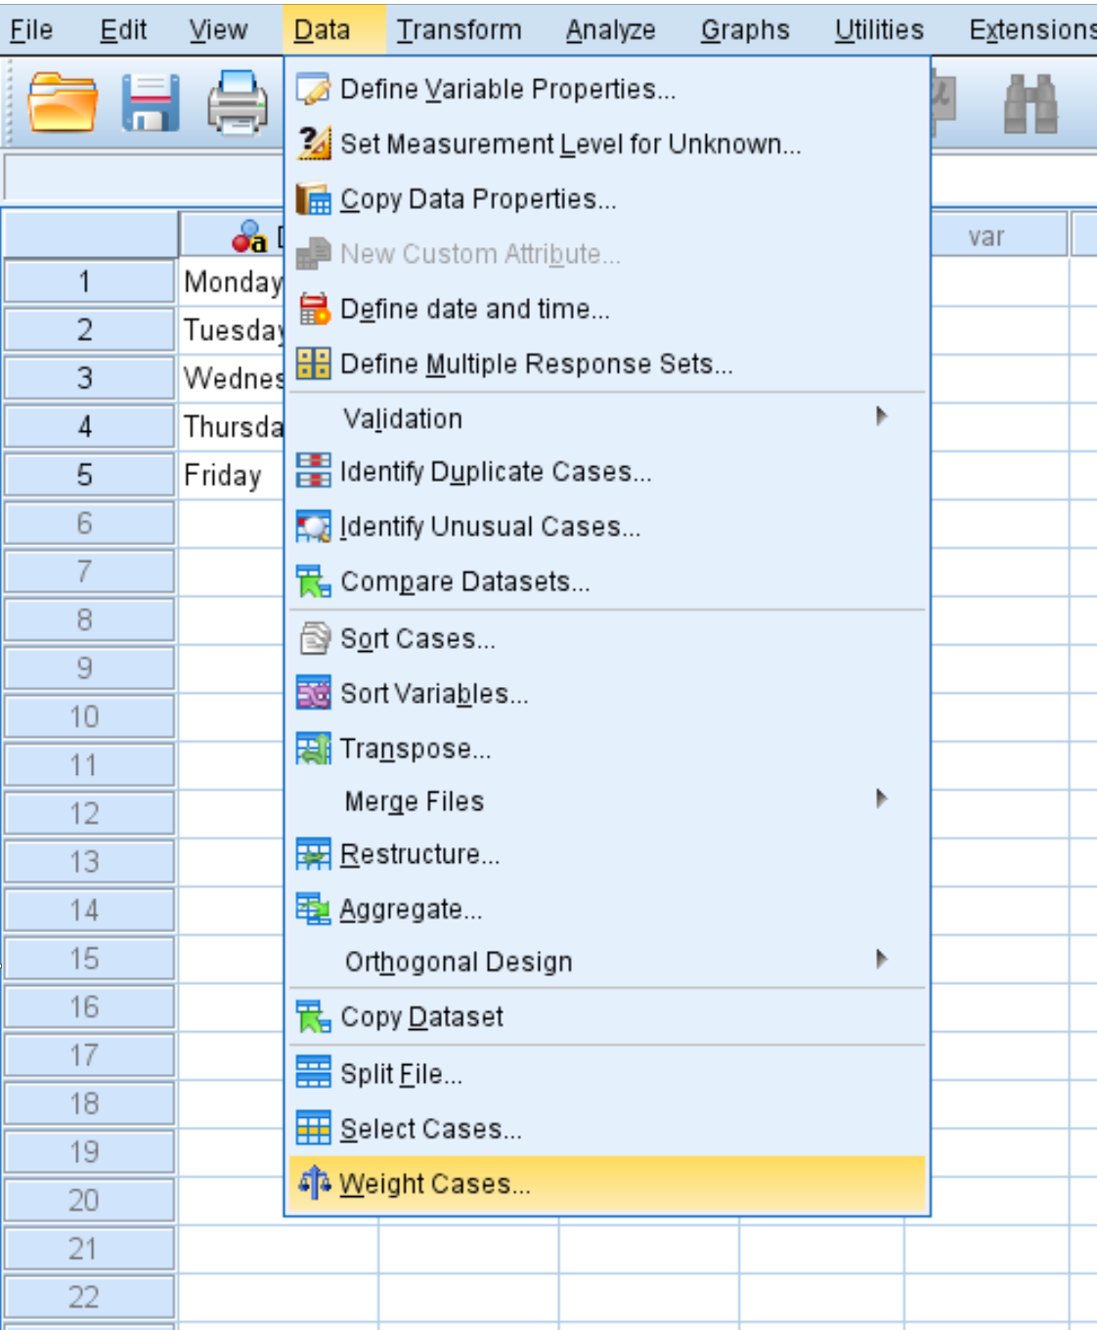Click the Split File icon
The height and width of the screenshot is (1330, 1097).
coord(314,1073)
